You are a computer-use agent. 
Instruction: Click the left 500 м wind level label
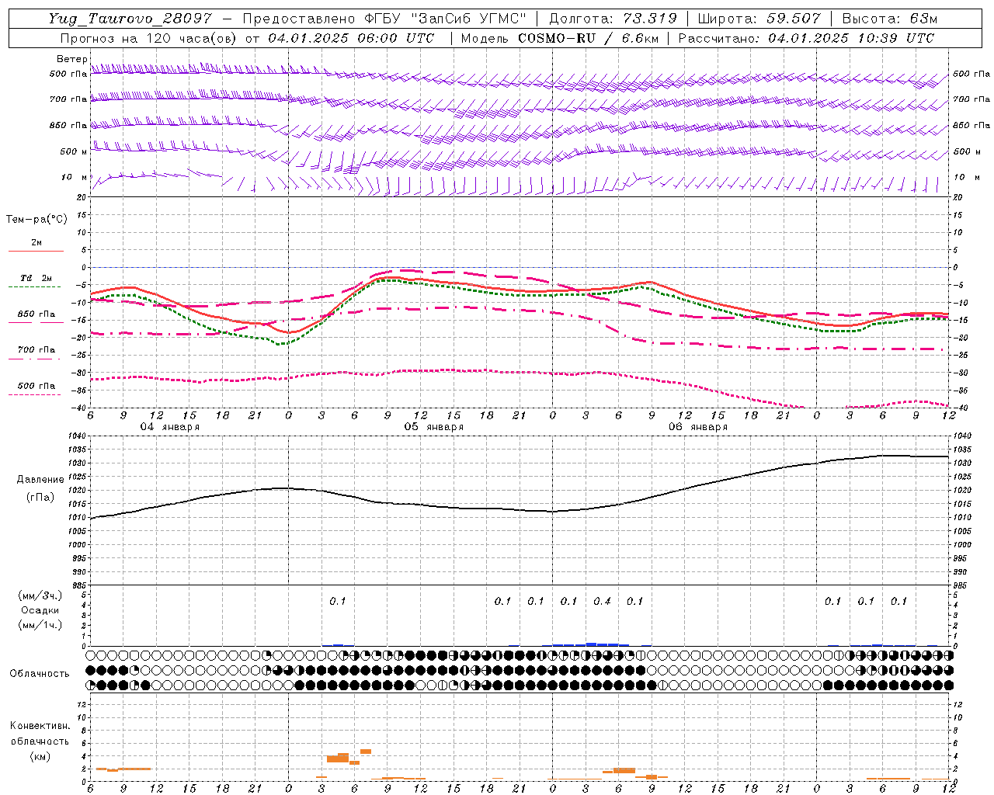pos(74,151)
